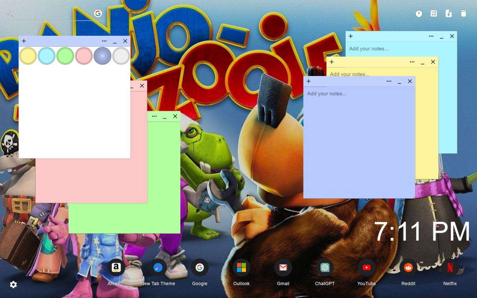Screen dimensions: 477x298
Task: Open the YouTube shortcut link
Action: [x=366, y=267]
